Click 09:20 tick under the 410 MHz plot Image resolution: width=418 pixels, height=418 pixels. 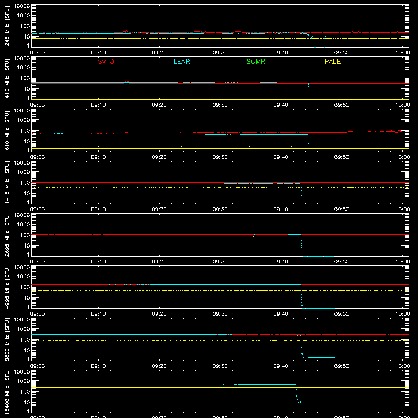pos(159,105)
